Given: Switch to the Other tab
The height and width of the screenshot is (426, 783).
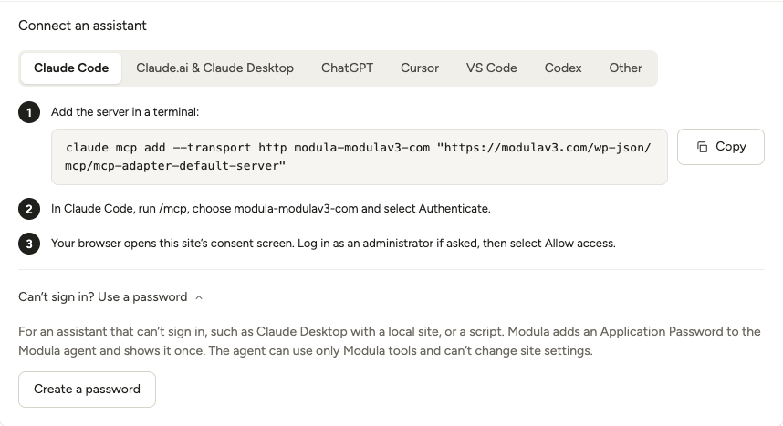Looking at the screenshot, I should pyautogui.click(x=625, y=68).
